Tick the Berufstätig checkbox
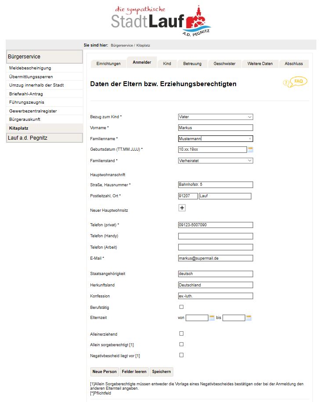 pyautogui.click(x=182, y=307)
